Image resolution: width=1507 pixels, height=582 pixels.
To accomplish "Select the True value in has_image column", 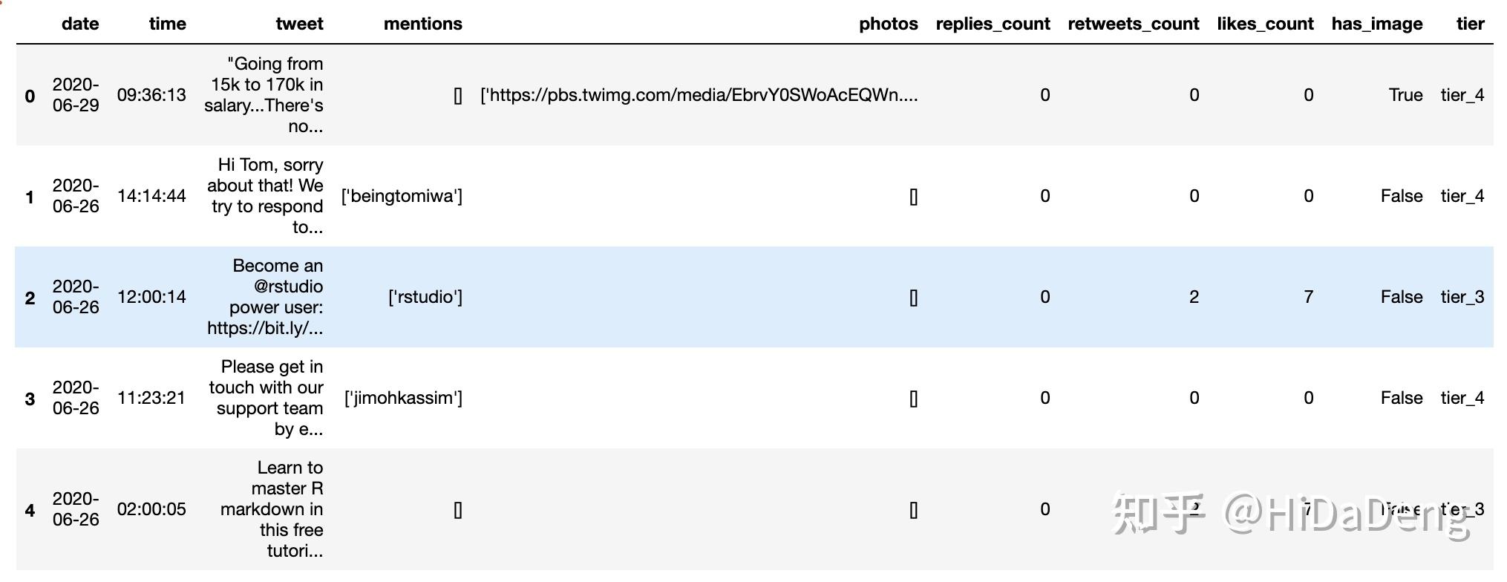I will [1405, 95].
